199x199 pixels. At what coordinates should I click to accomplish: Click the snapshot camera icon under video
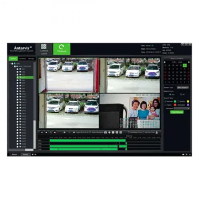[106, 132]
